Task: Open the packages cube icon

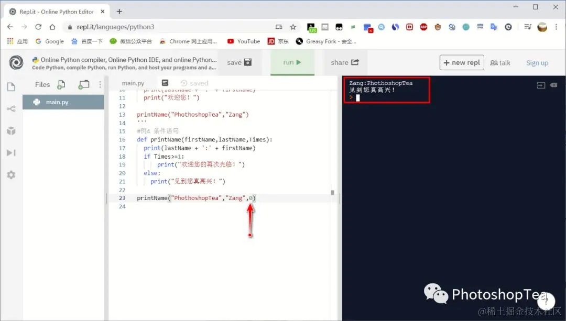Action: pyautogui.click(x=11, y=130)
